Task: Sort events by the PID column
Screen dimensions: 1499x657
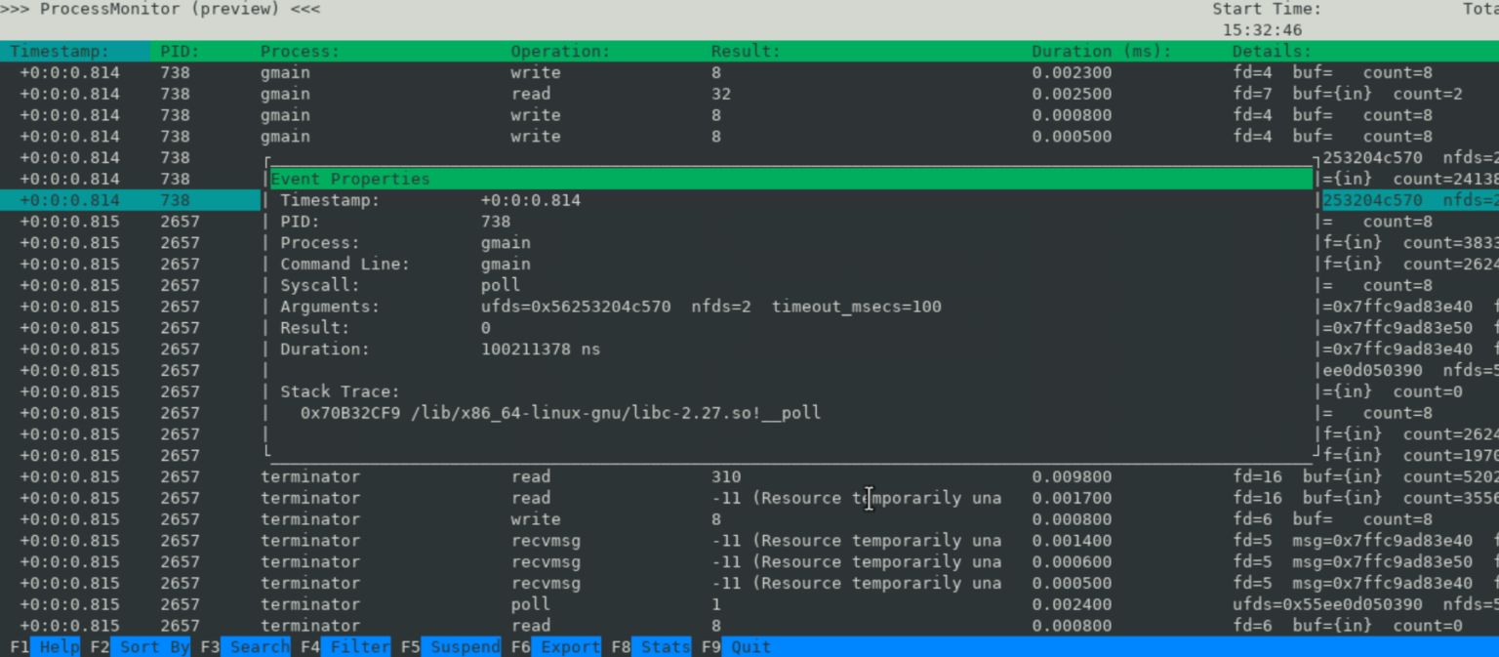Action: (x=178, y=51)
